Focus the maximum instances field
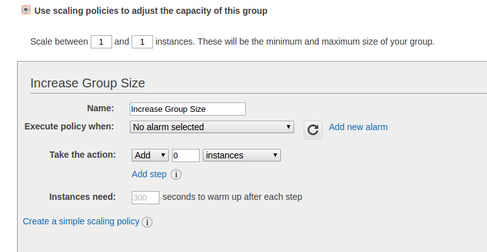 142,42
